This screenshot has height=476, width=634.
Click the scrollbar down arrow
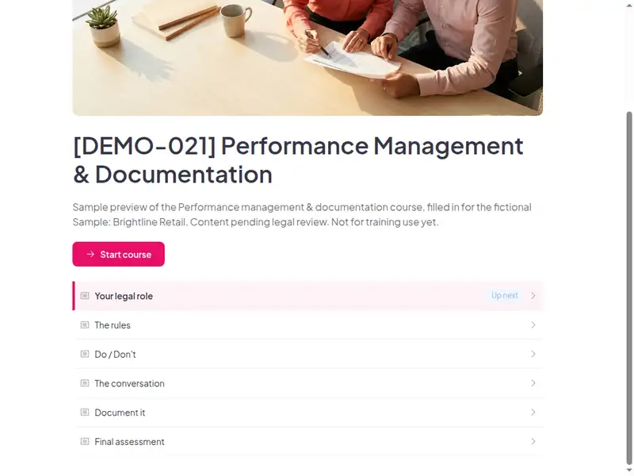[629, 470]
